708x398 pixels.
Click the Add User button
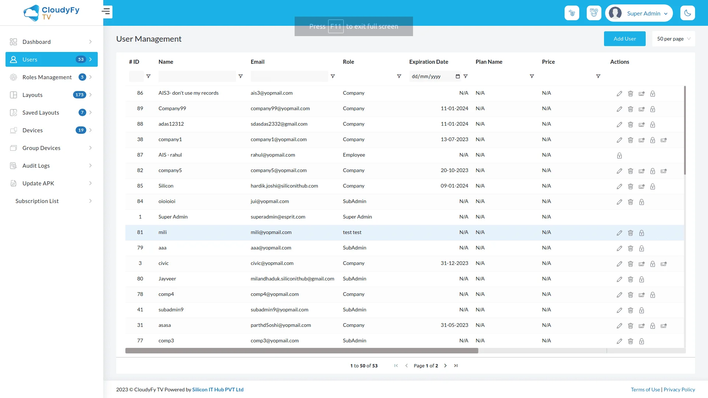(624, 39)
